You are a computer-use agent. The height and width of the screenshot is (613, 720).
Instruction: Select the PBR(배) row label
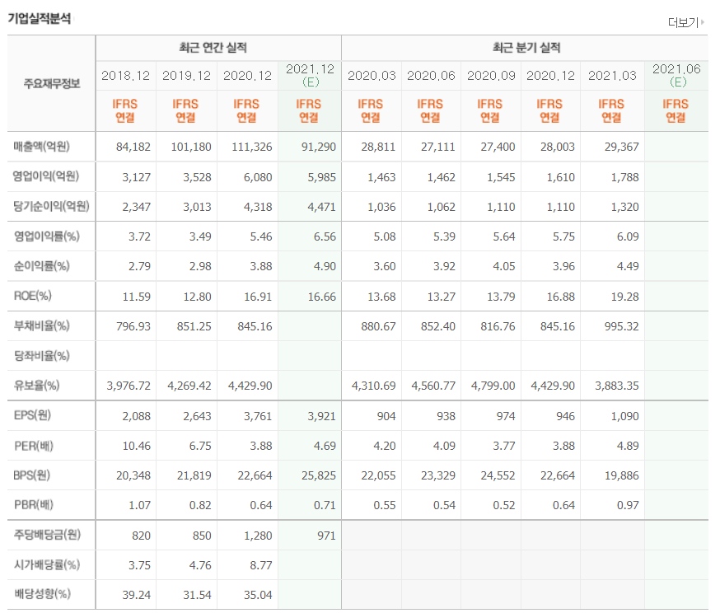[34, 505]
